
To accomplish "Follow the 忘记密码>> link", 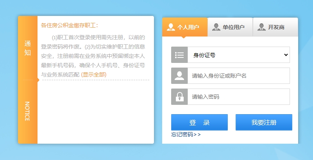I will point(186,134).
